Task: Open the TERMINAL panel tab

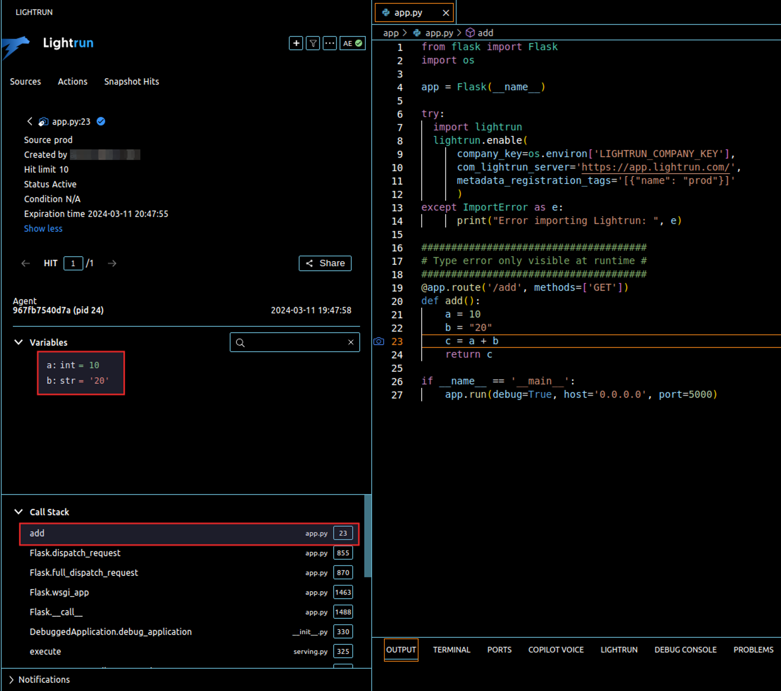Action: coord(451,650)
